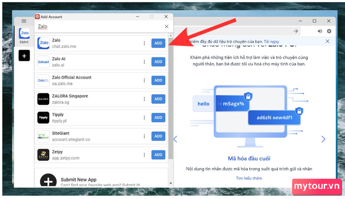Open more options for Zalo AI row

coord(144,62)
